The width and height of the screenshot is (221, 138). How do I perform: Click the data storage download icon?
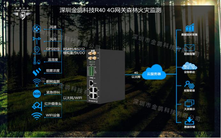click(x=190, y=121)
